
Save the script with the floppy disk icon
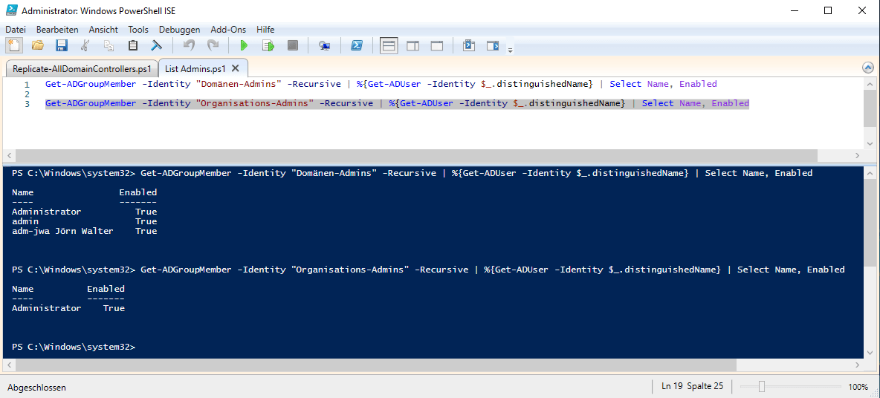[62, 46]
